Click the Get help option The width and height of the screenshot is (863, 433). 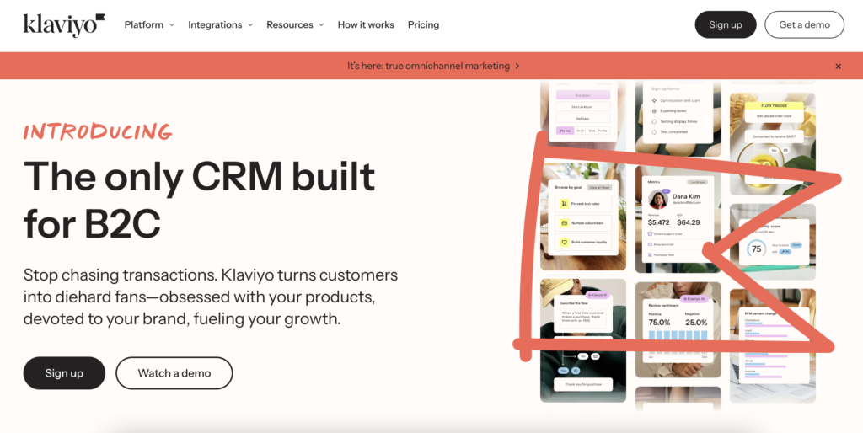583,118
